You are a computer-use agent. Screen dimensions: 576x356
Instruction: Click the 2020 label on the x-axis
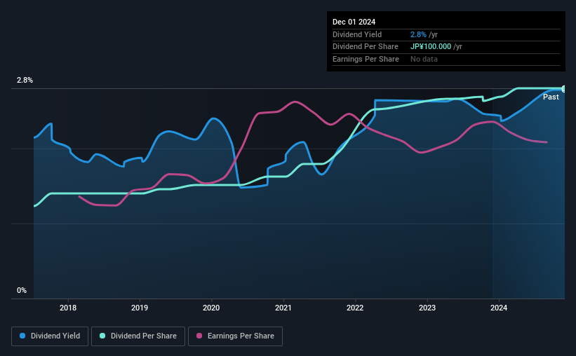(x=211, y=308)
